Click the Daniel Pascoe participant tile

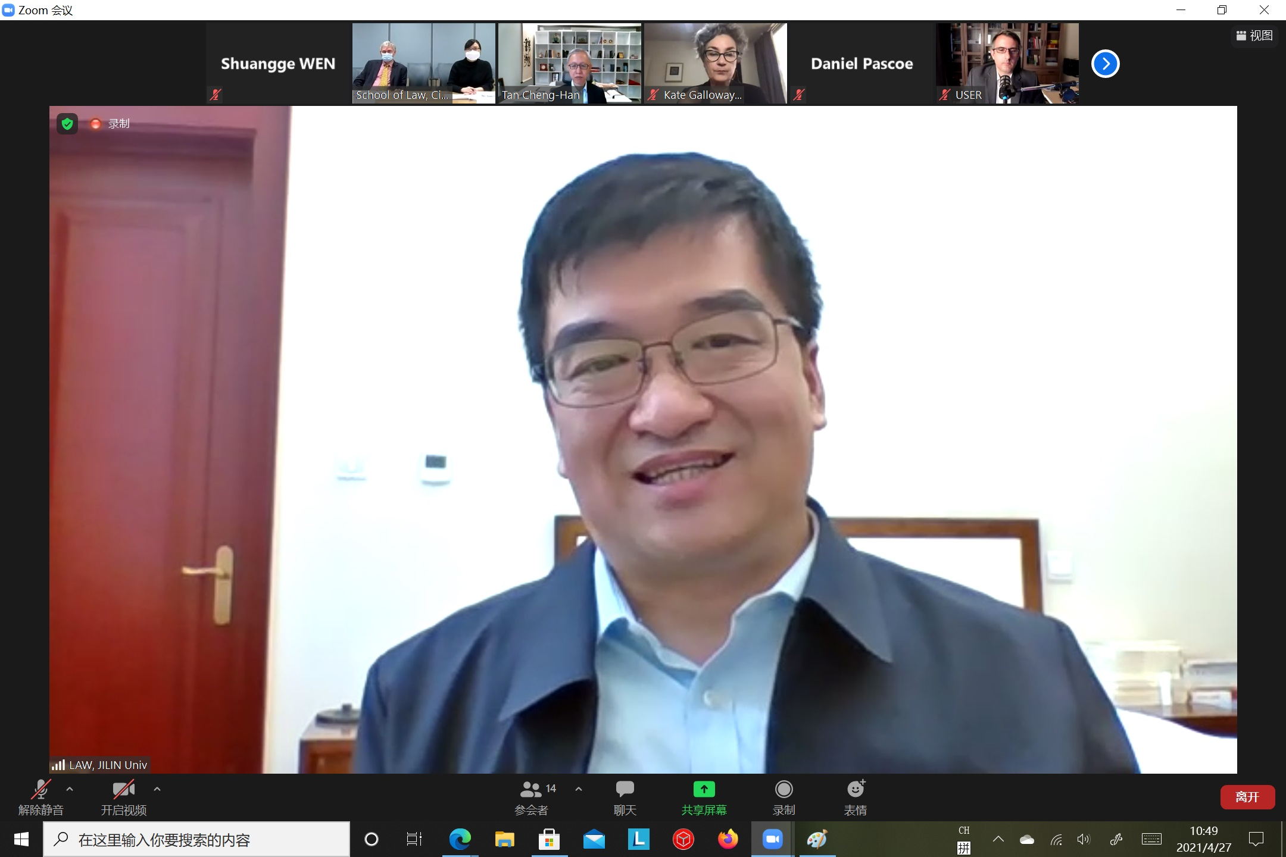861,64
